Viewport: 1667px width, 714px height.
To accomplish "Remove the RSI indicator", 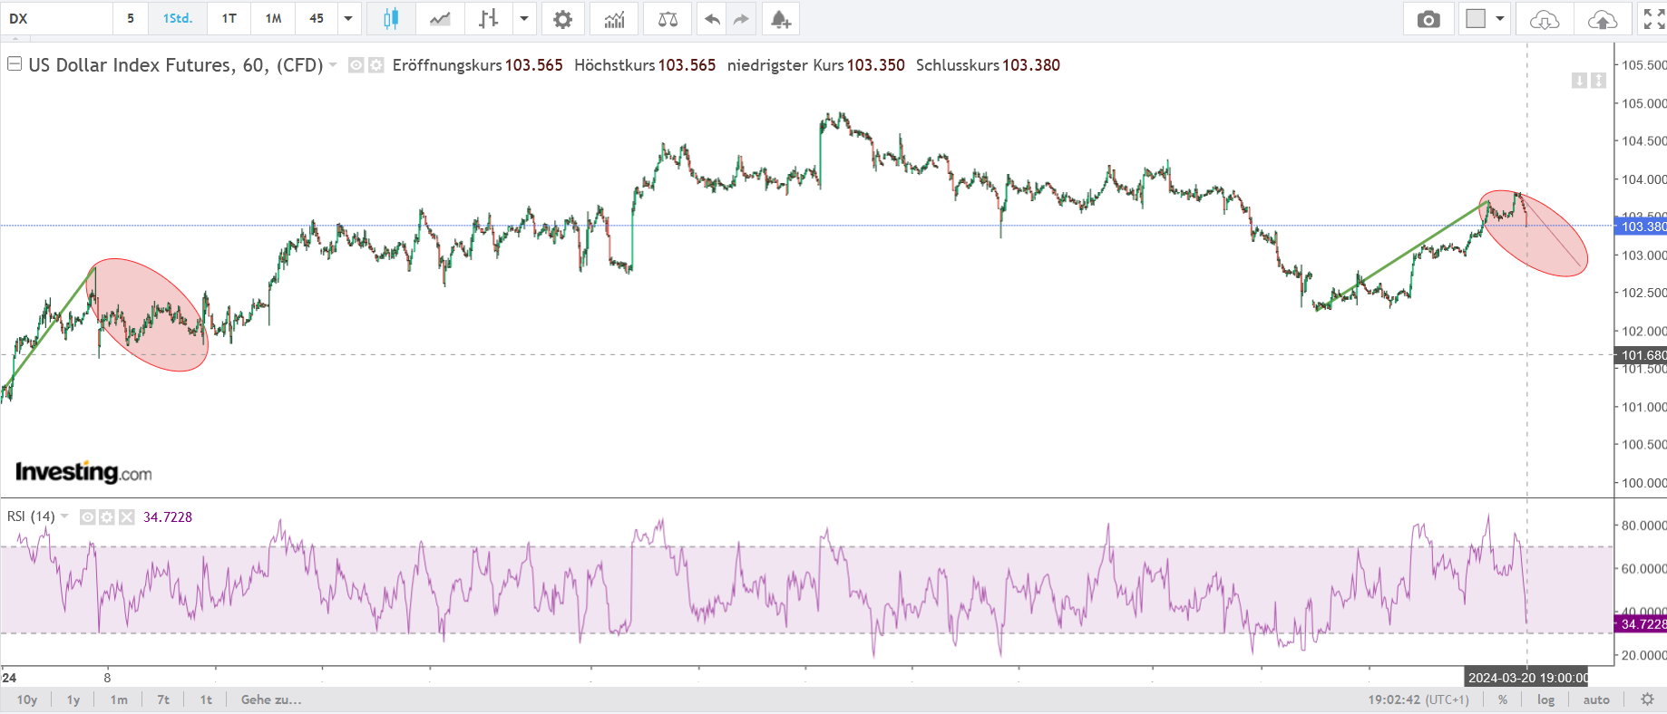I will click(x=127, y=517).
